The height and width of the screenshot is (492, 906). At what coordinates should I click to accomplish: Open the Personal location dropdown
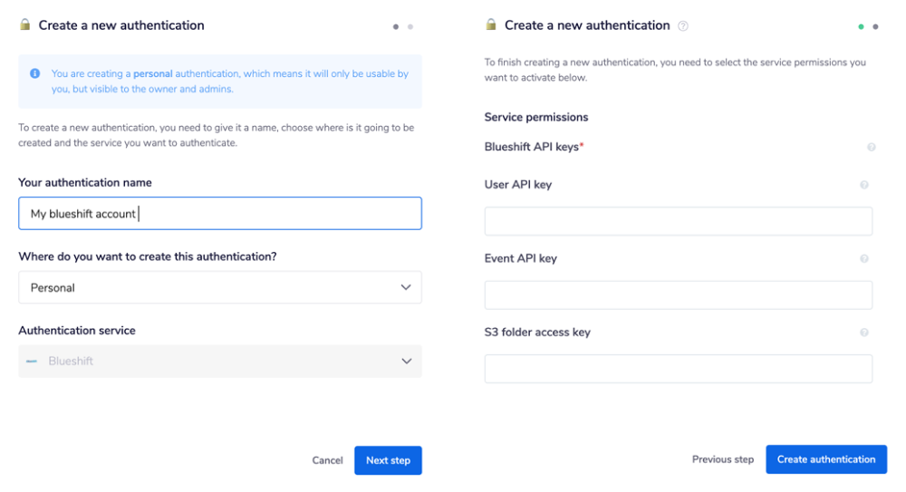(219, 287)
